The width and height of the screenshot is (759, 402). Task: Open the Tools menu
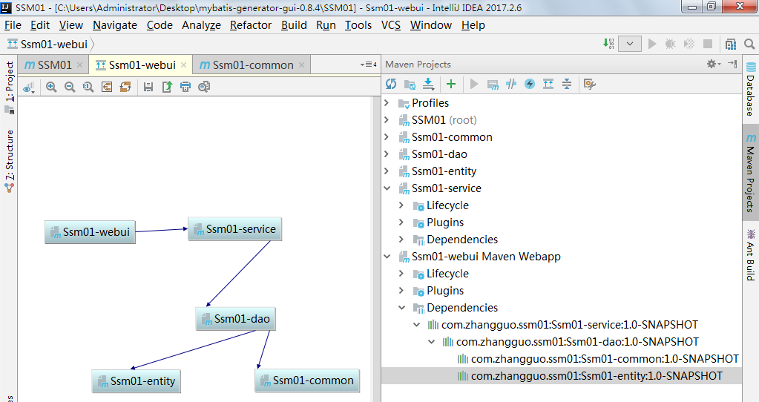[x=358, y=25]
